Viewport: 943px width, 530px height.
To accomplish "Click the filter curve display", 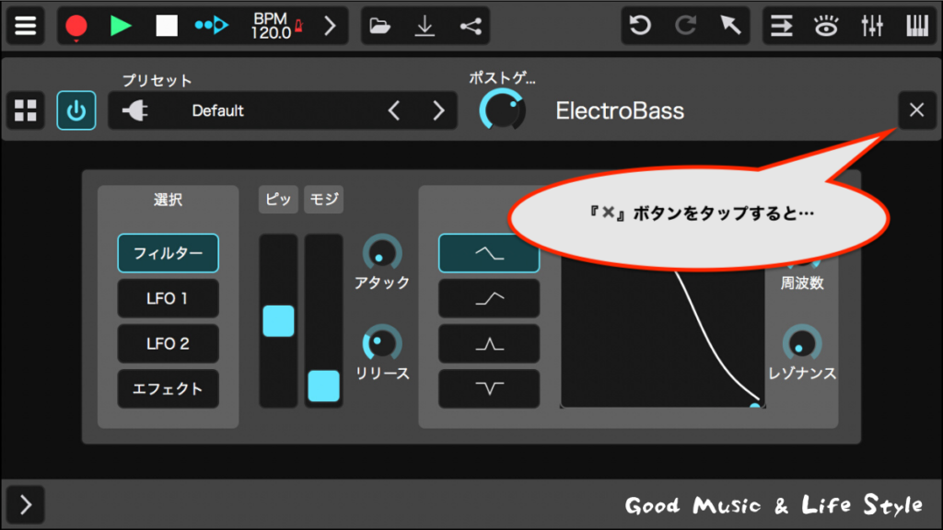I will coord(662,337).
